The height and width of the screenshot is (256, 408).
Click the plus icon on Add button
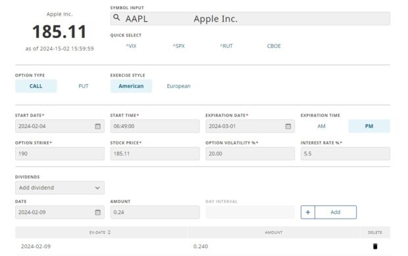pos(308,212)
